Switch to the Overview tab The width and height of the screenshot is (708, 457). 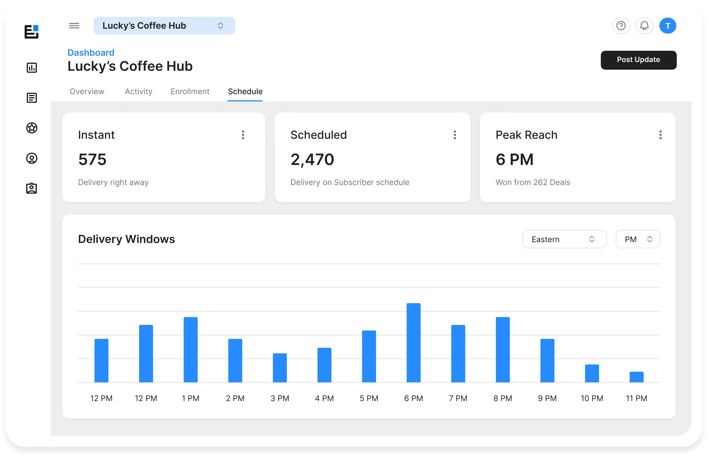[x=87, y=91]
